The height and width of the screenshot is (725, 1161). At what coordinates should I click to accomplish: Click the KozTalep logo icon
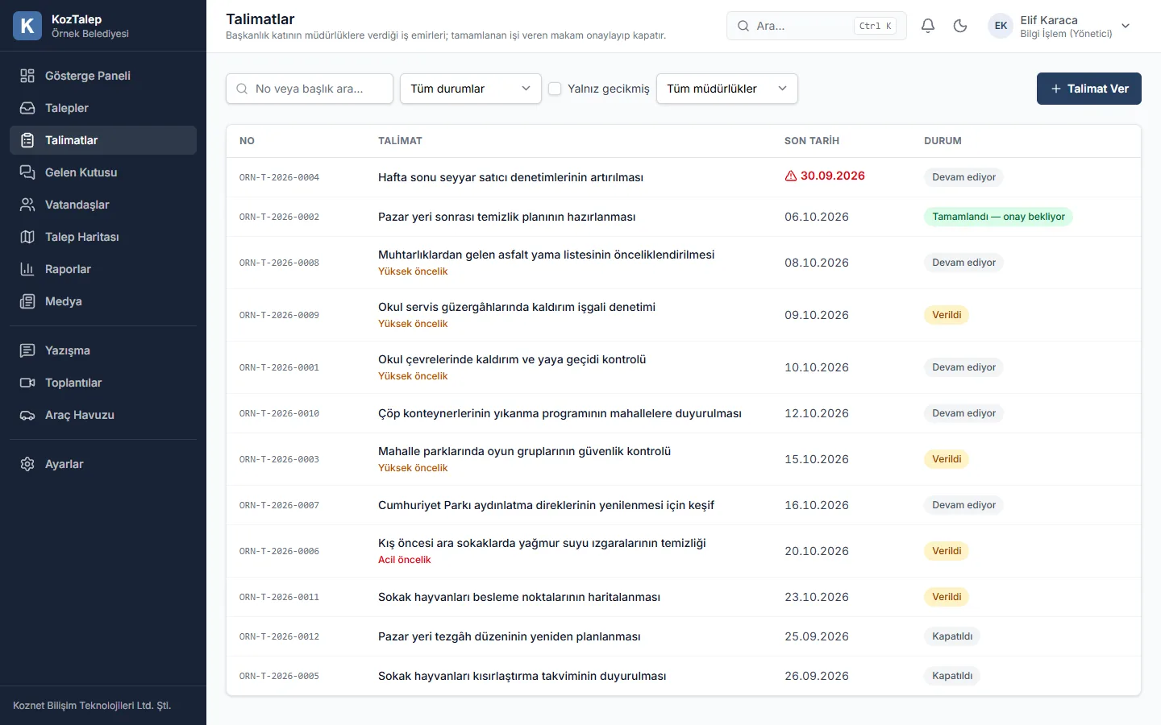pyautogui.click(x=27, y=26)
